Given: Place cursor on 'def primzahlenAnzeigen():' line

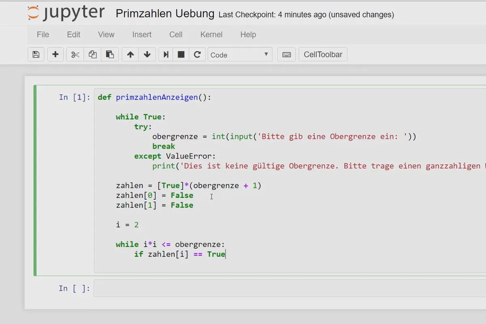Looking at the screenshot, I should 154,97.
